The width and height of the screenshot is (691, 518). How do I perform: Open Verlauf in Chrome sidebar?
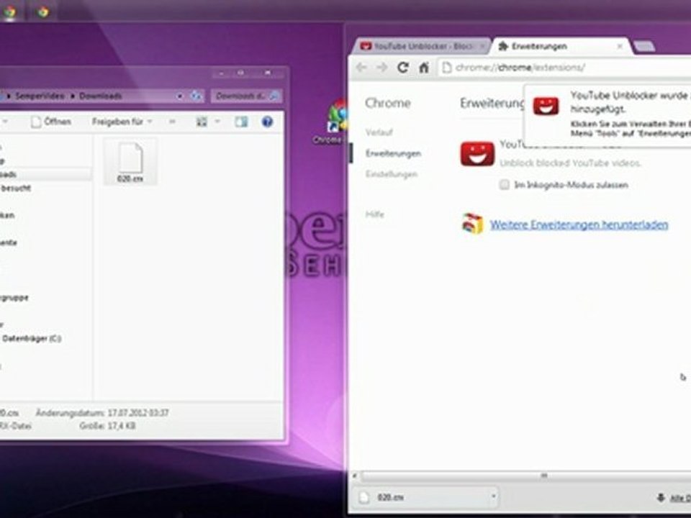(379, 132)
